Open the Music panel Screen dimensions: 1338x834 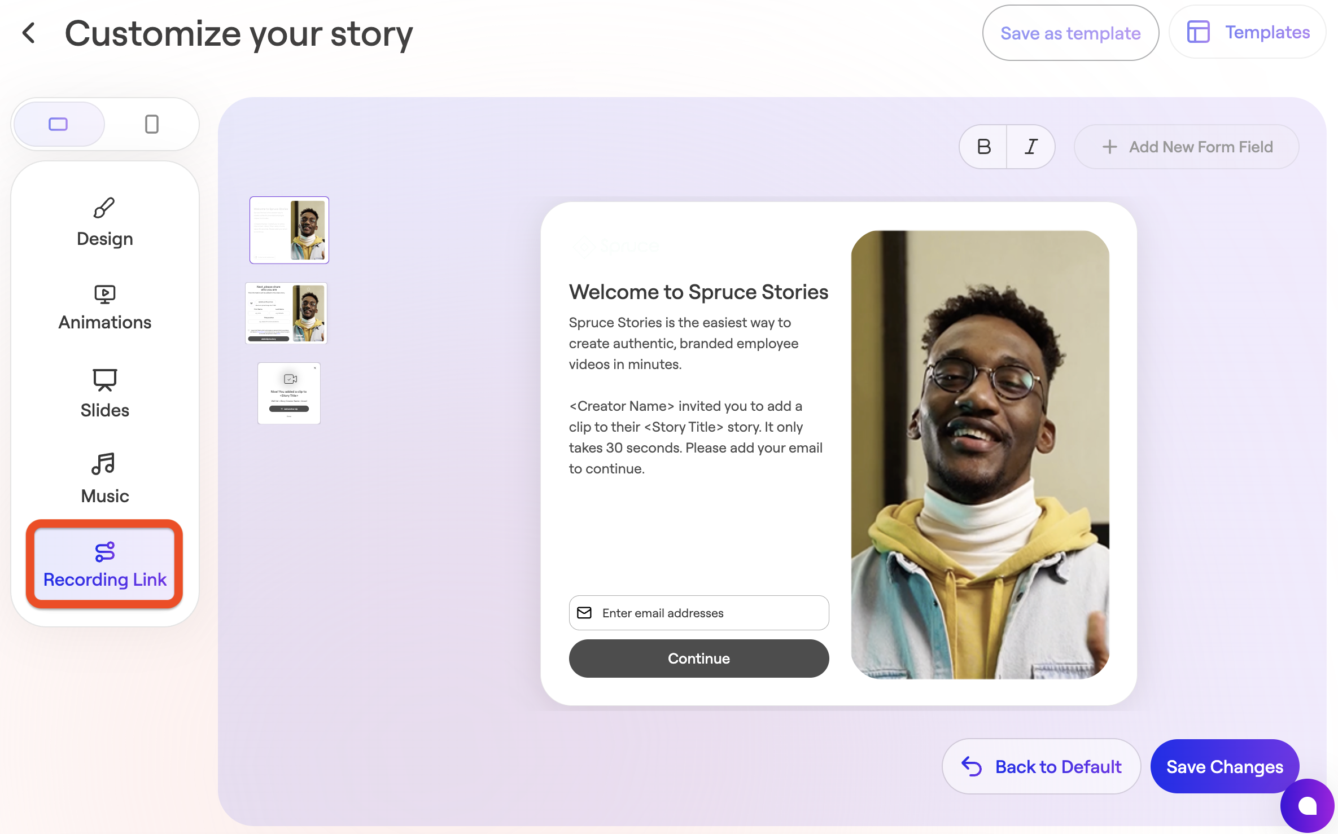(x=105, y=480)
